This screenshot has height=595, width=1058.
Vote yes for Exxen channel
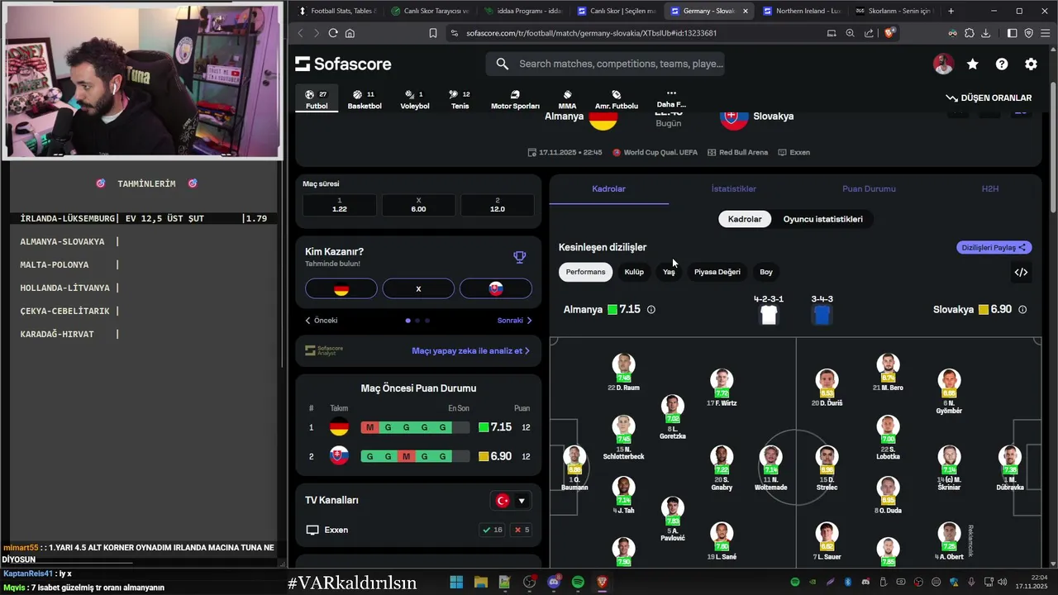pyautogui.click(x=492, y=530)
